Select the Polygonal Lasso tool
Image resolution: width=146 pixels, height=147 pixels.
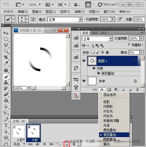(x=6, y=45)
